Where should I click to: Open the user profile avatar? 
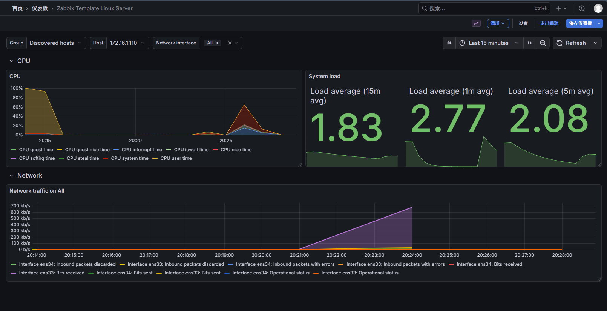click(598, 8)
